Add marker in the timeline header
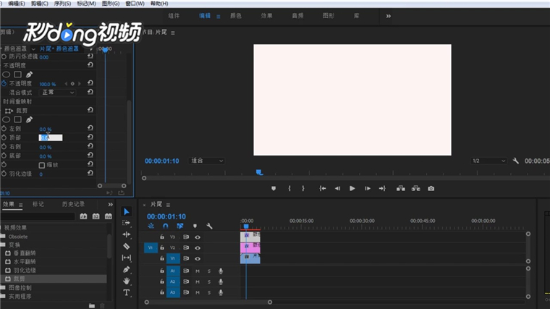Viewport: 550px width, 309px height. 195,226
